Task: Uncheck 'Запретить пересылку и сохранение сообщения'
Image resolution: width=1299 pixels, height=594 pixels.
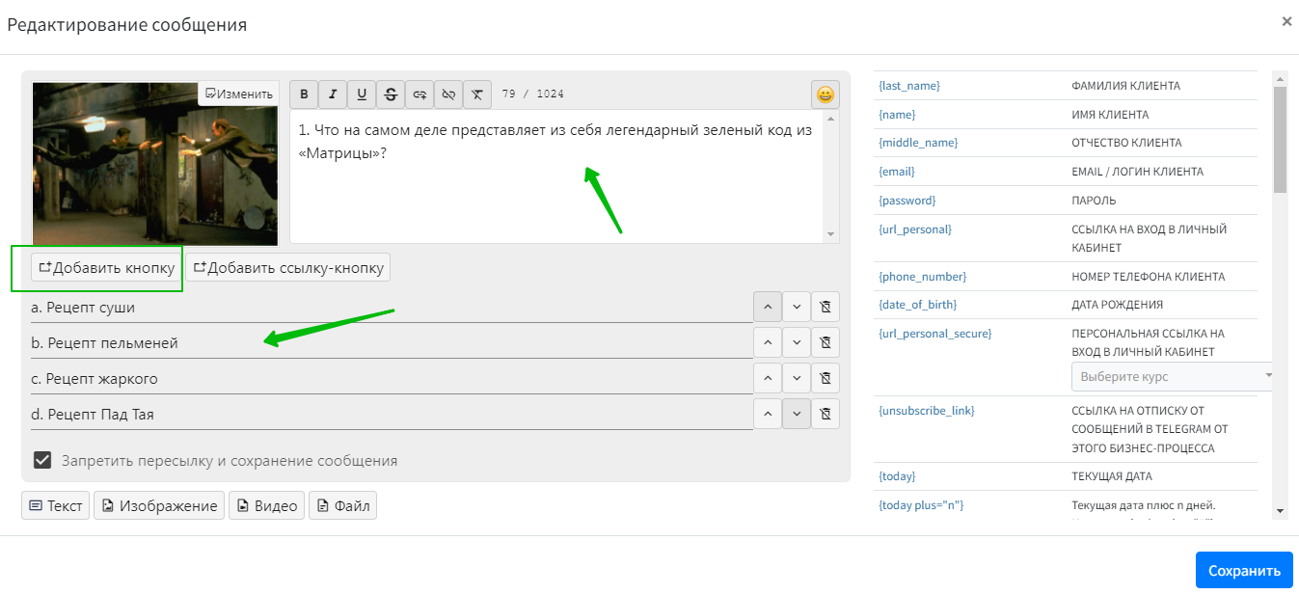Action: pyautogui.click(x=42, y=460)
